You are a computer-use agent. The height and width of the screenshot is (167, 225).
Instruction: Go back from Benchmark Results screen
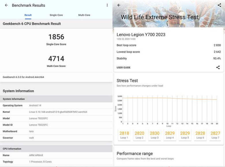(x=6, y=5)
